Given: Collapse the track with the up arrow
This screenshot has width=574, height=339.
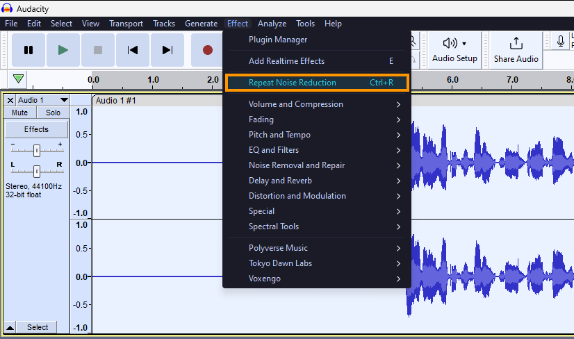Looking at the screenshot, I should (10, 327).
